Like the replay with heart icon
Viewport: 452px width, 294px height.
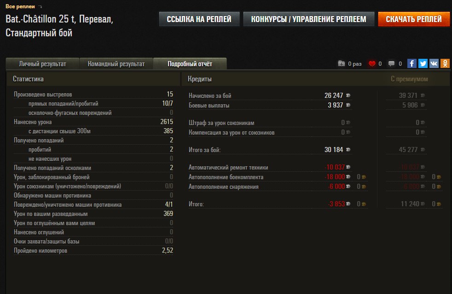click(372, 64)
